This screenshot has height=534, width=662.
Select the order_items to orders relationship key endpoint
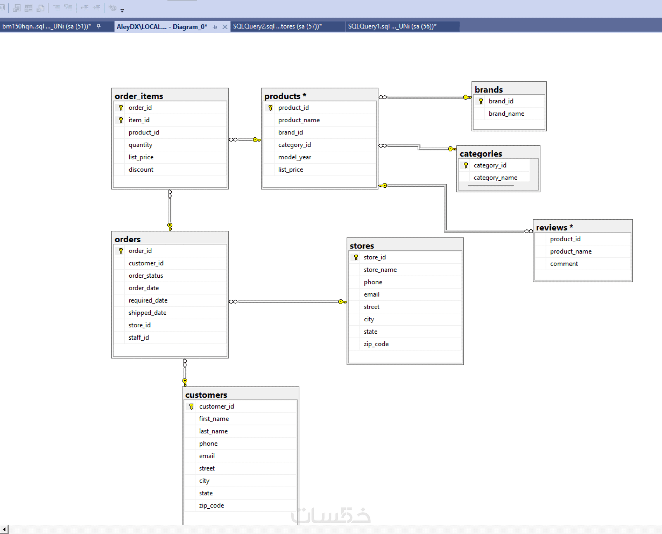click(170, 226)
